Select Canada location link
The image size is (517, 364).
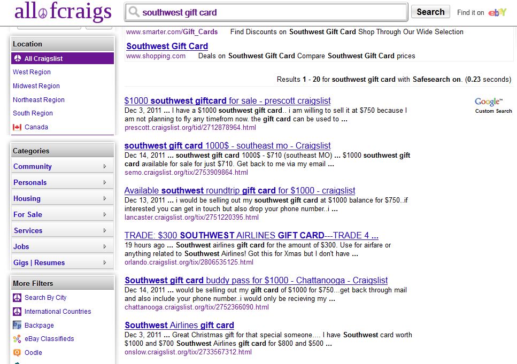36,127
